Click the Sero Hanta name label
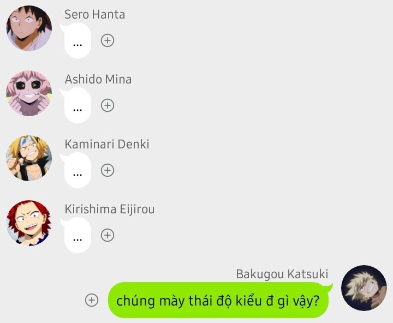393x323 pixels. [95, 14]
